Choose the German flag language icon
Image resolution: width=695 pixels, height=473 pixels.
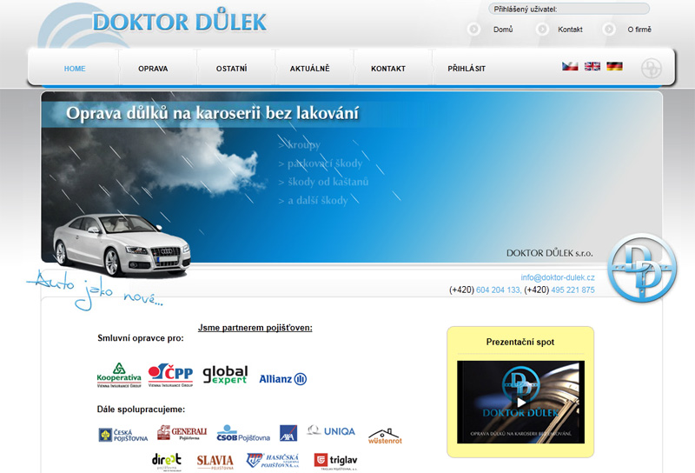(614, 66)
